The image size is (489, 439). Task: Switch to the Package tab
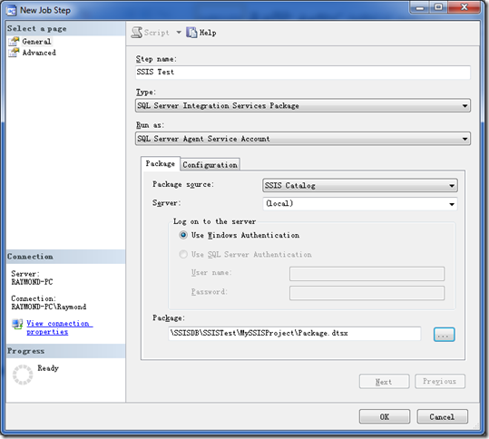(161, 163)
